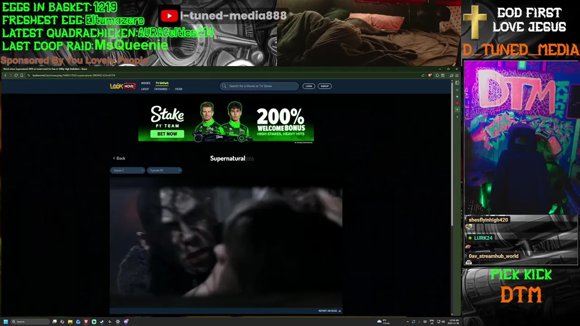The width and height of the screenshot is (580, 326).
Task: Open the Season 2 dropdown
Action: click(x=127, y=170)
